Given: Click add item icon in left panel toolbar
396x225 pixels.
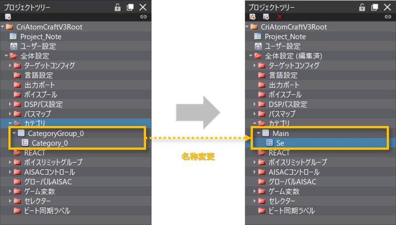Looking at the screenshot, I should 8,17.
